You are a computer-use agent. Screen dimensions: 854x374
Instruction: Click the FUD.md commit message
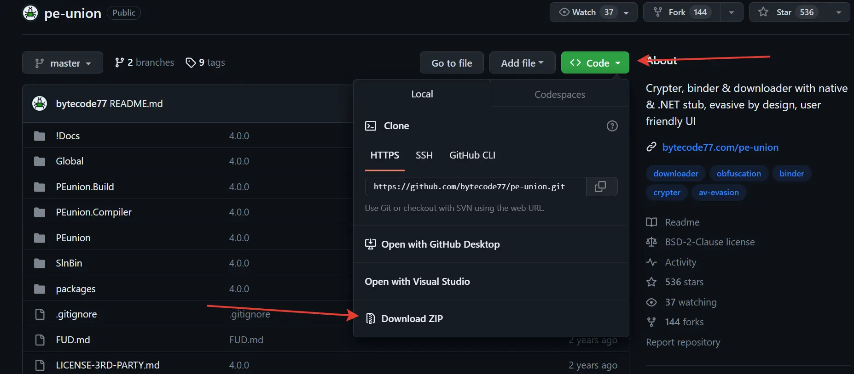[x=246, y=340]
